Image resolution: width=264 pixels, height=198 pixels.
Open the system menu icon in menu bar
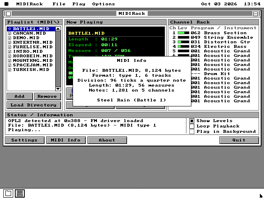point(7,4)
